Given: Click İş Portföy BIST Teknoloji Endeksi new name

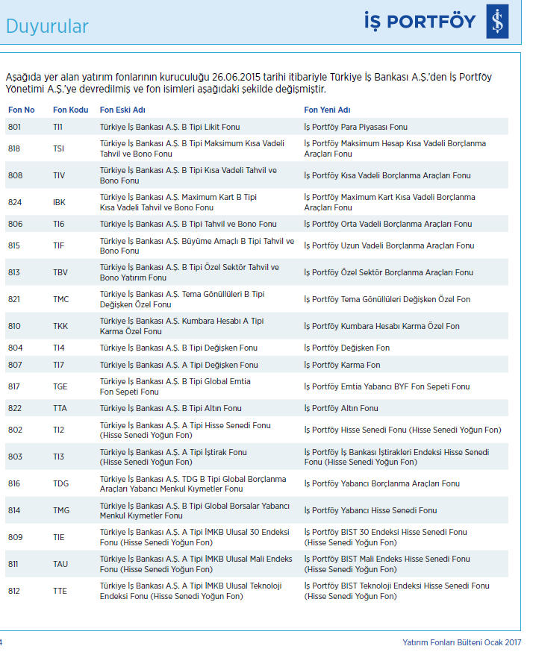Looking at the screenshot, I should [x=396, y=591].
